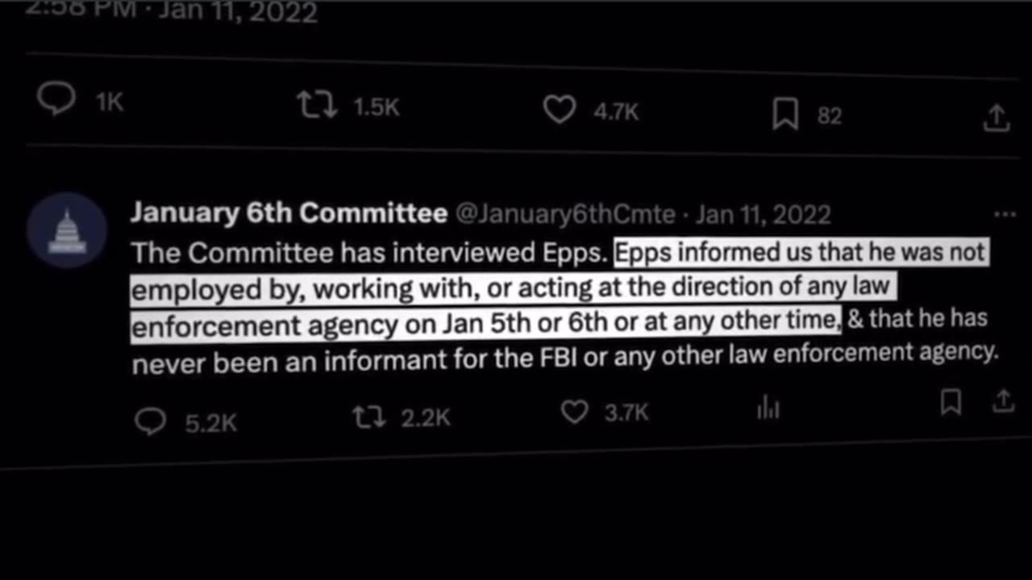
Task: Like the top post with 4.7K likes
Action: click(x=559, y=110)
